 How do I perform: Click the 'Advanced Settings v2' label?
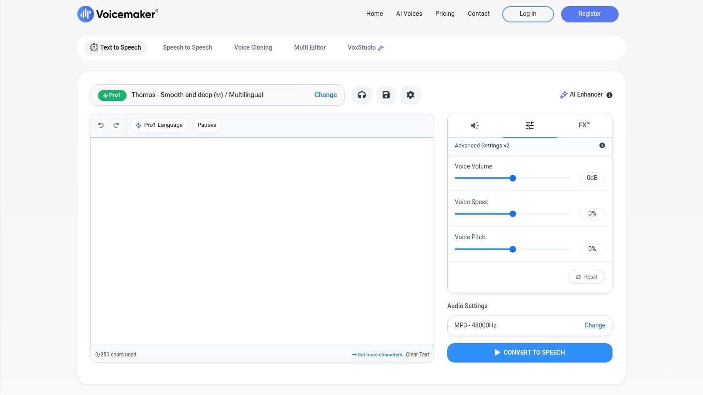482,146
